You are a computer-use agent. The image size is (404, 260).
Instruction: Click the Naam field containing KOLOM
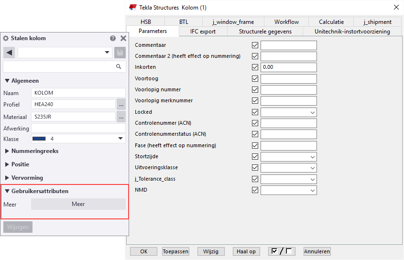[x=78, y=93]
